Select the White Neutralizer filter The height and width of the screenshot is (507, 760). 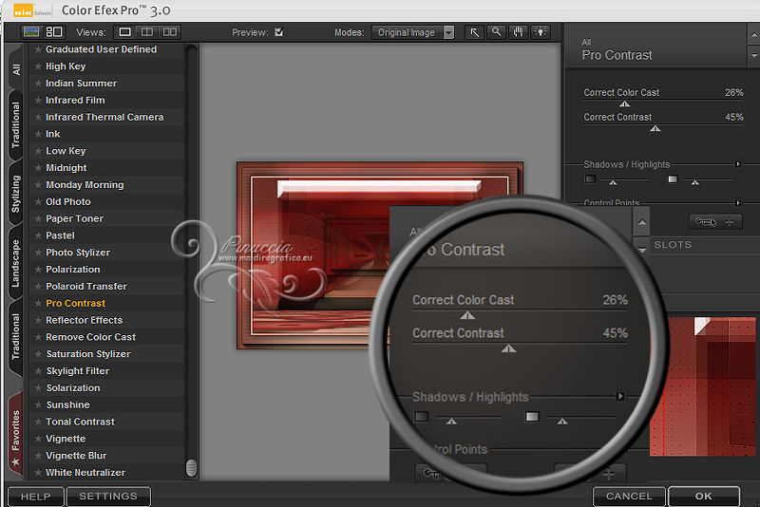[x=85, y=473]
